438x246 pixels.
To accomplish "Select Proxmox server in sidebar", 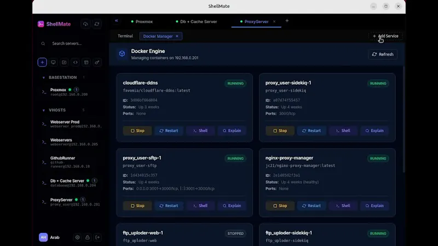I will [x=71, y=92].
